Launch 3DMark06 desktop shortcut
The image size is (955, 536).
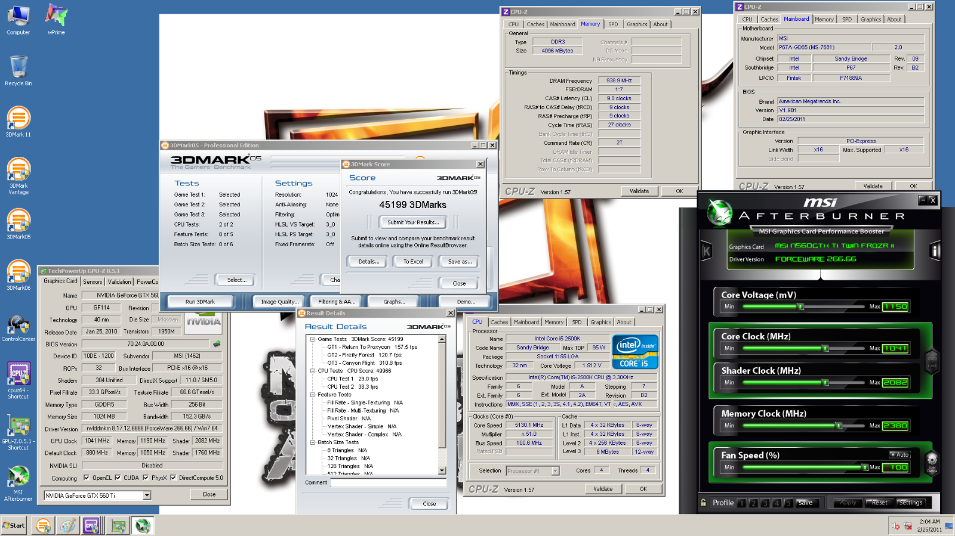click(19, 275)
